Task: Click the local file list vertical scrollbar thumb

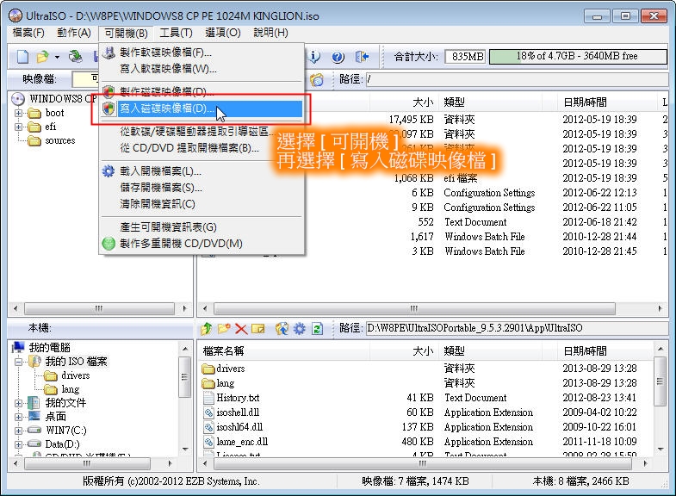Action: point(660,381)
